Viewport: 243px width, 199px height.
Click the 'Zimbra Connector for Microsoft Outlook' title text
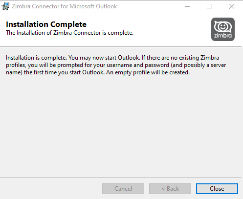coord(64,6)
